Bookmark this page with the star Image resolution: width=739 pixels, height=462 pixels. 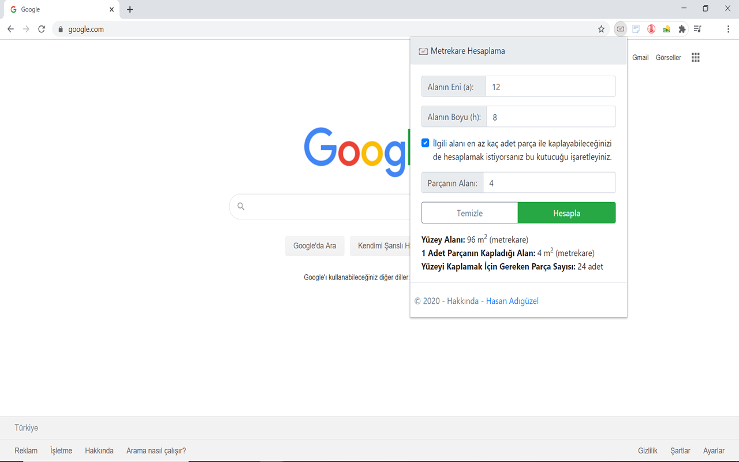(601, 29)
